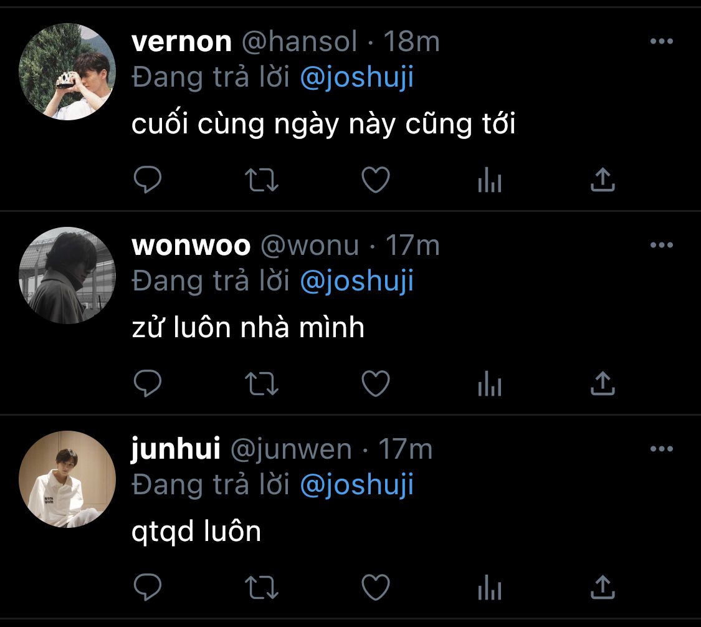Open wonwoo's profile picture
The width and height of the screenshot is (701, 627).
point(67,275)
